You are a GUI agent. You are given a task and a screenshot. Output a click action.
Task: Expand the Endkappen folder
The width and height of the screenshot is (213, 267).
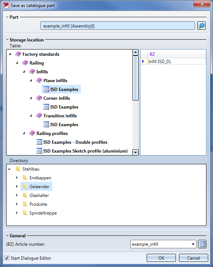[17, 178]
